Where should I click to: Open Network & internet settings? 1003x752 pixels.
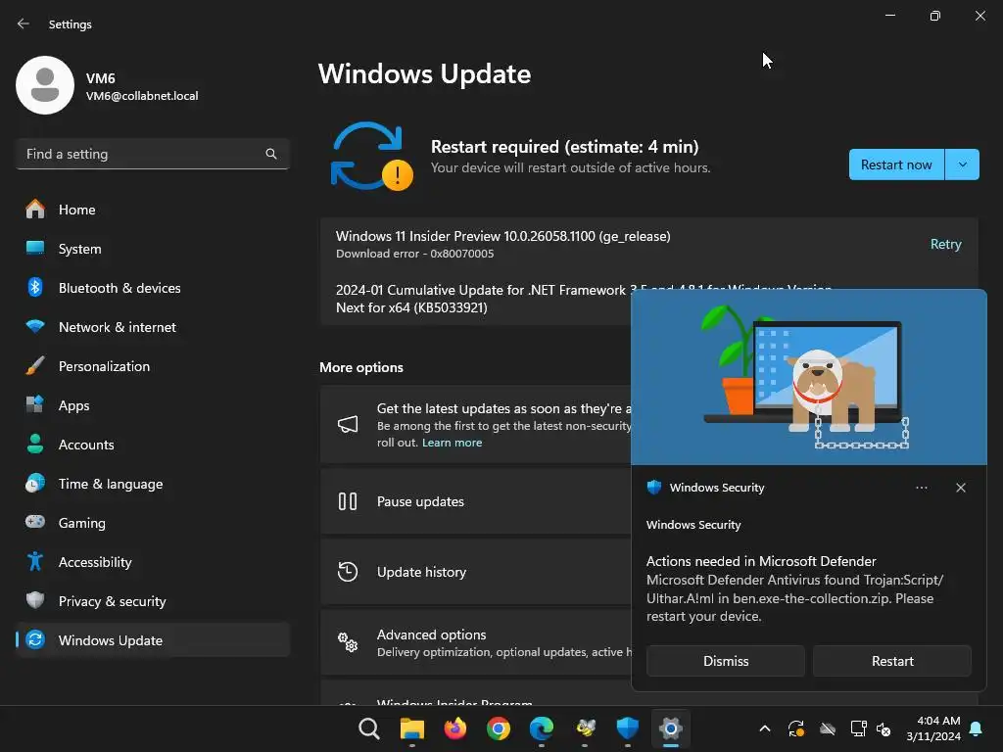152,327
